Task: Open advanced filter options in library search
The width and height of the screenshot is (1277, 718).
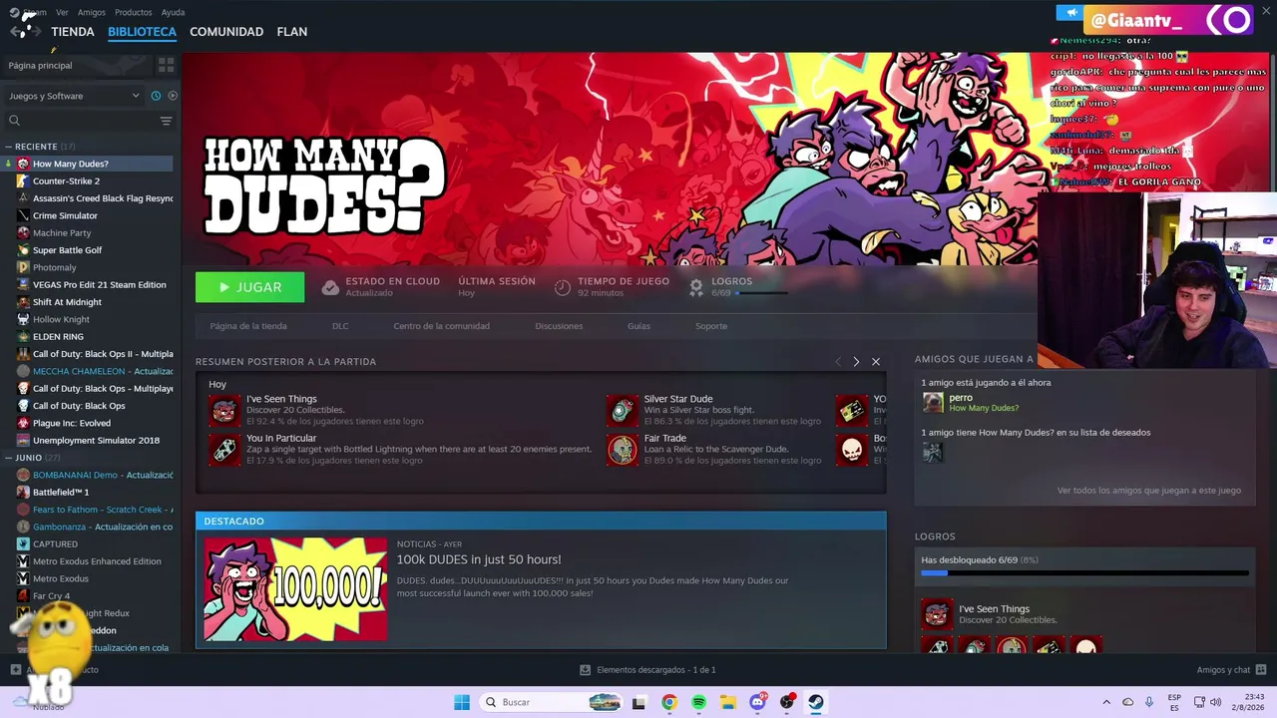Action: click(x=166, y=121)
